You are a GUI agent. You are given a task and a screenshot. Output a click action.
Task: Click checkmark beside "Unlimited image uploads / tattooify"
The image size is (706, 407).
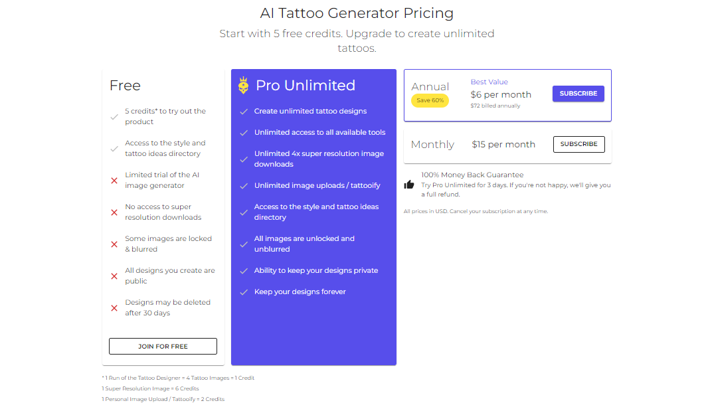click(244, 185)
